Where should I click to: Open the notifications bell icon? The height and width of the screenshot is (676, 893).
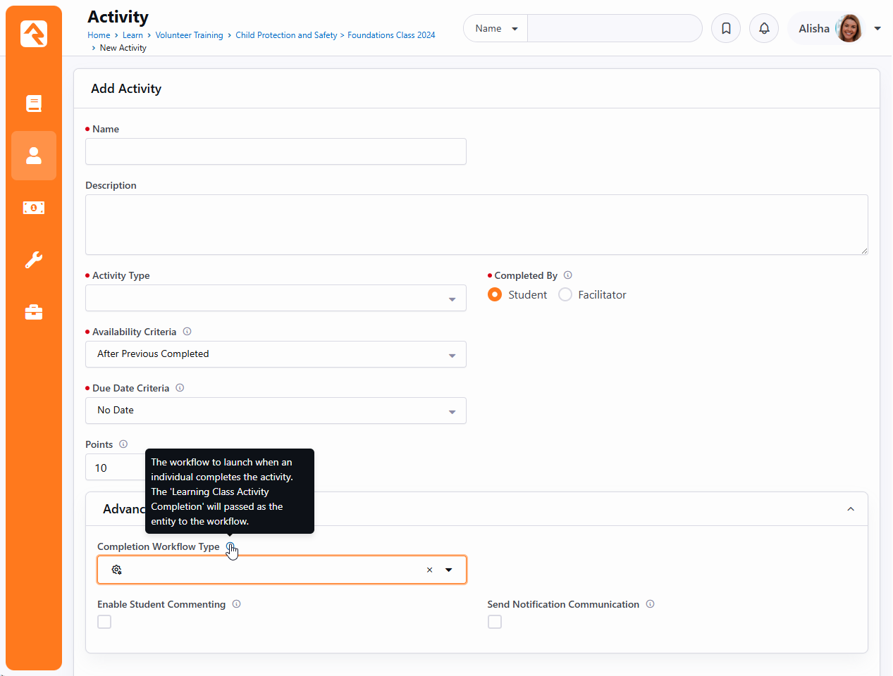point(764,29)
